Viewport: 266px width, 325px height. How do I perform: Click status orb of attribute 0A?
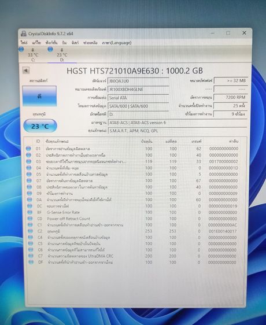pyautogui.click(x=30, y=200)
